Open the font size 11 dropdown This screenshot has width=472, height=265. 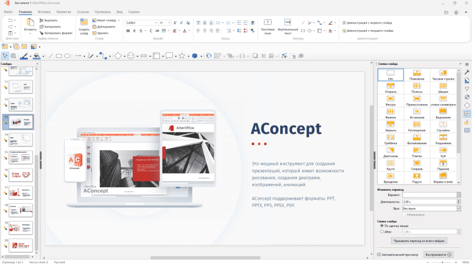point(169,23)
